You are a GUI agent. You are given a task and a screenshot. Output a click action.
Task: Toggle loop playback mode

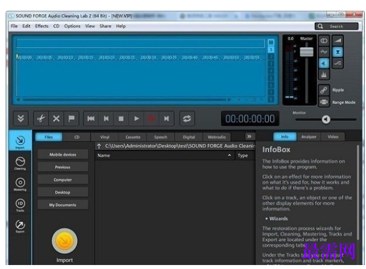[187, 118]
